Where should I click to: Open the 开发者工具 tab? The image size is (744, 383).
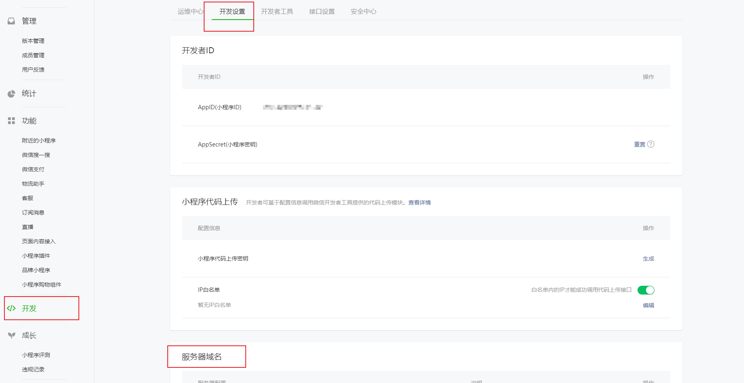277,12
